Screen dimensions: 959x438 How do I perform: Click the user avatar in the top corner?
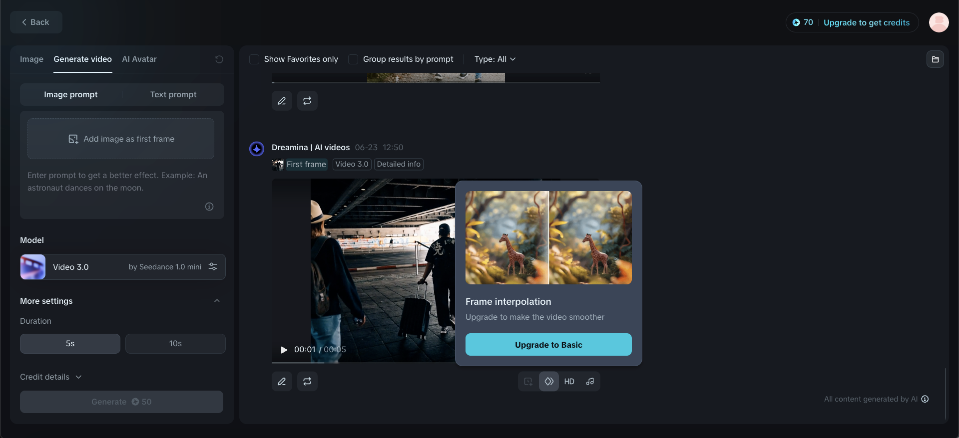(x=939, y=22)
